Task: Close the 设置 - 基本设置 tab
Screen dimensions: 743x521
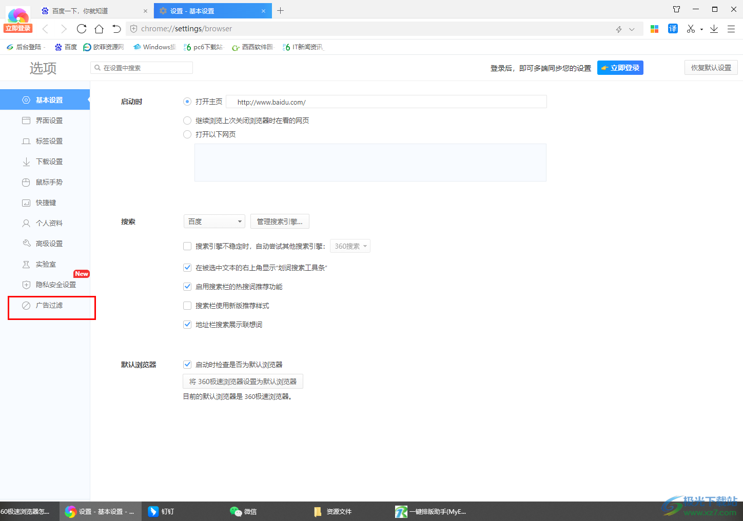Action: [264, 11]
